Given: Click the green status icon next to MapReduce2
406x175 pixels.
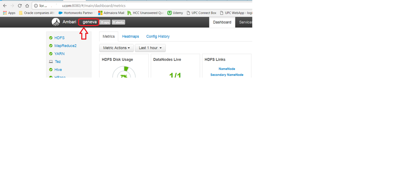Looking at the screenshot, I should coord(51,46).
